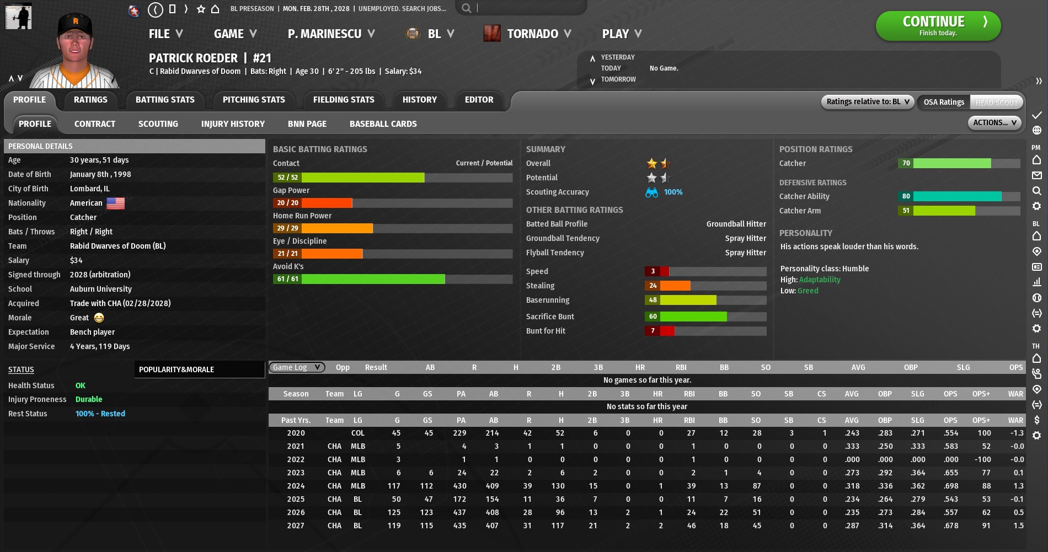The height and width of the screenshot is (552, 1048).
Task: Click the Catcher Ability rating bar
Action: tap(959, 196)
